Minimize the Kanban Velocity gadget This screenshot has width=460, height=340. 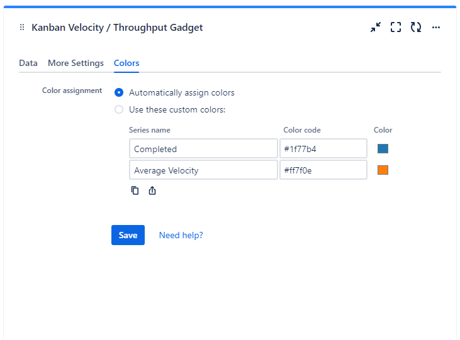(x=376, y=27)
